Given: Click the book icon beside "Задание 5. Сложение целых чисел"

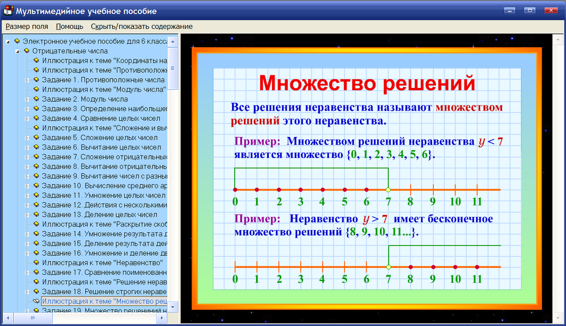Looking at the screenshot, I should 36,137.
